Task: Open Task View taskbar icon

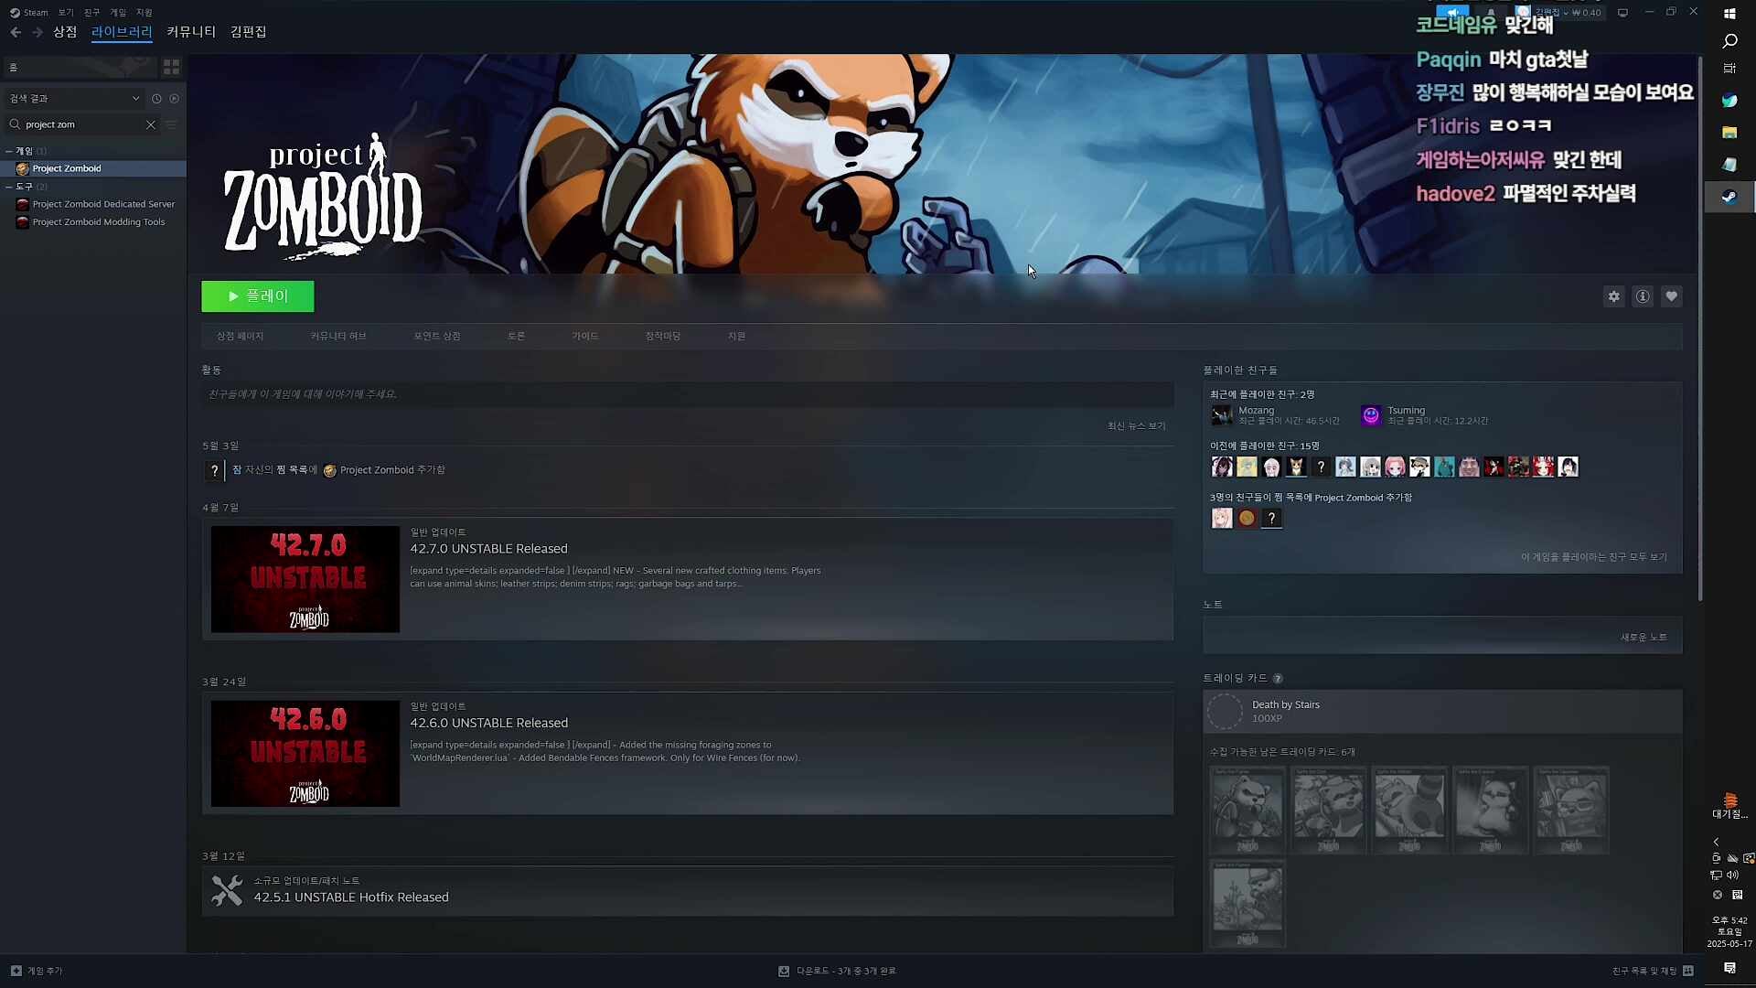Action: (x=1729, y=69)
